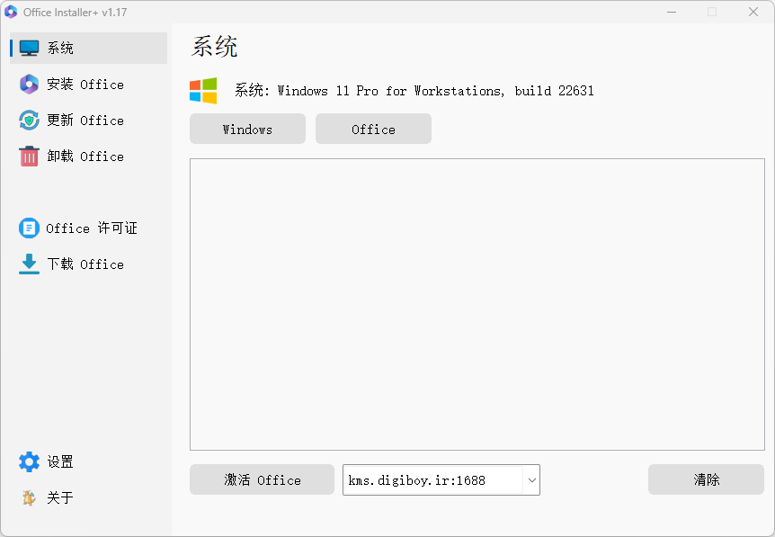Click the Windows logo beside system info
This screenshot has height=537, width=775.
pyautogui.click(x=202, y=90)
